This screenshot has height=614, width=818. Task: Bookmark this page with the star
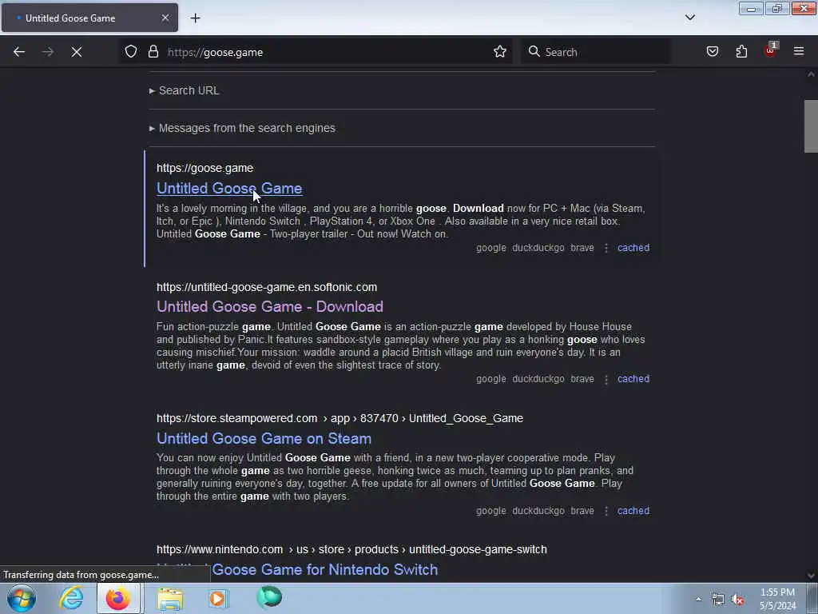(500, 52)
